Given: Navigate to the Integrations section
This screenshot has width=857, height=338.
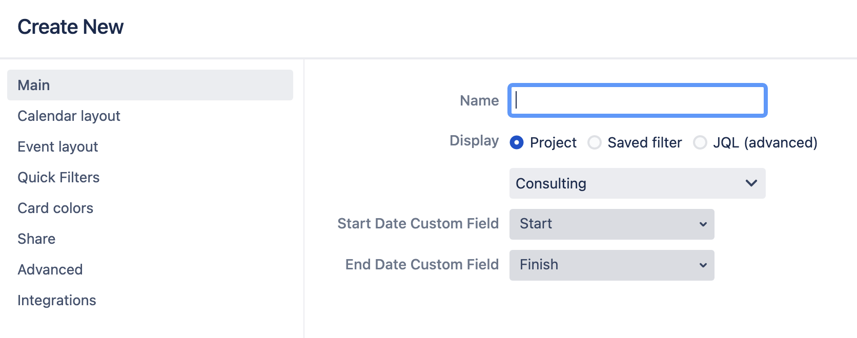Looking at the screenshot, I should [x=56, y=300].
